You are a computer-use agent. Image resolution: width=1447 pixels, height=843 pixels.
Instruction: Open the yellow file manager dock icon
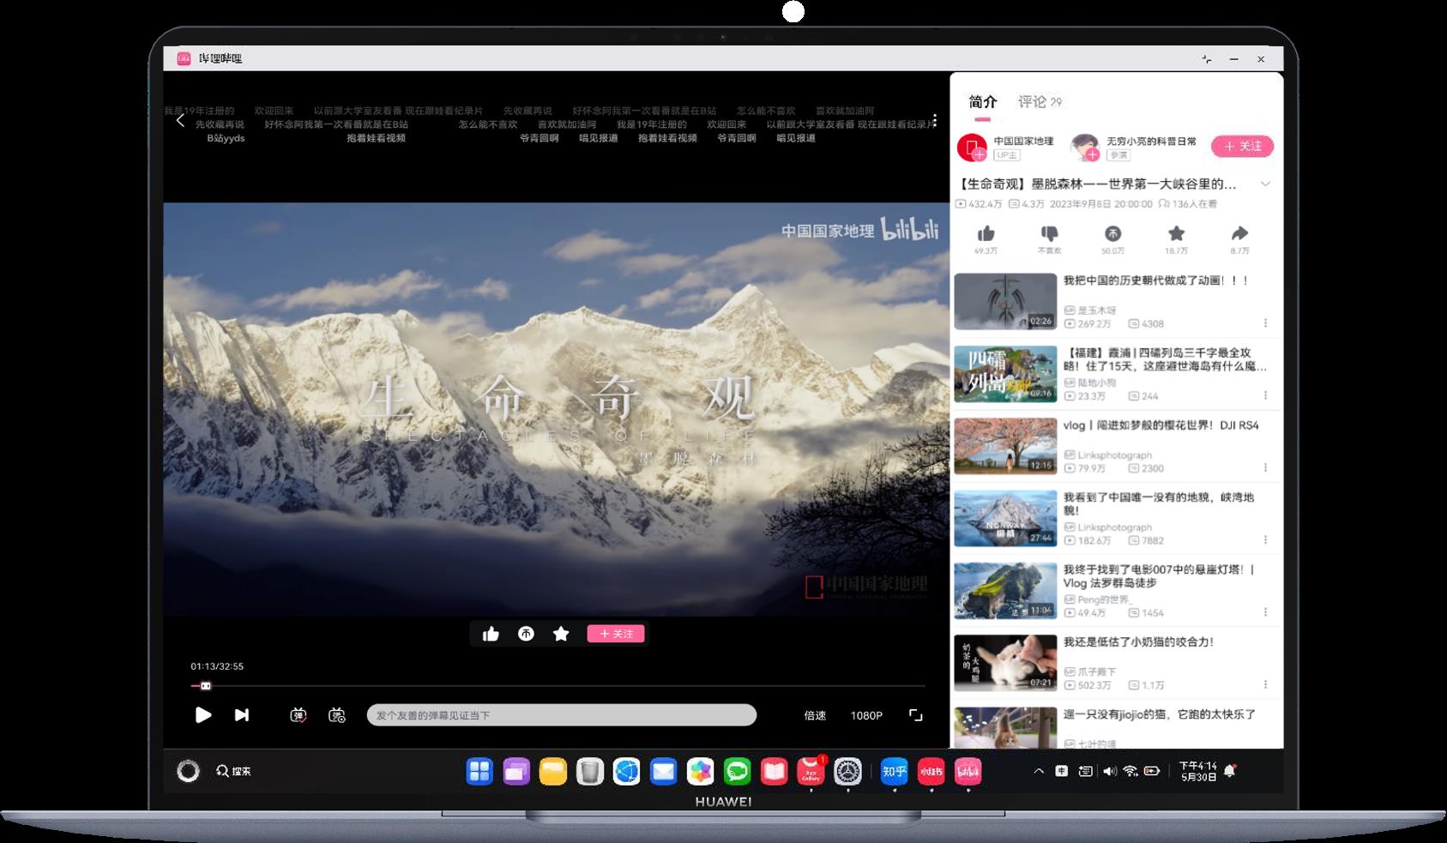pyautogui.click(x=553, y=772)
